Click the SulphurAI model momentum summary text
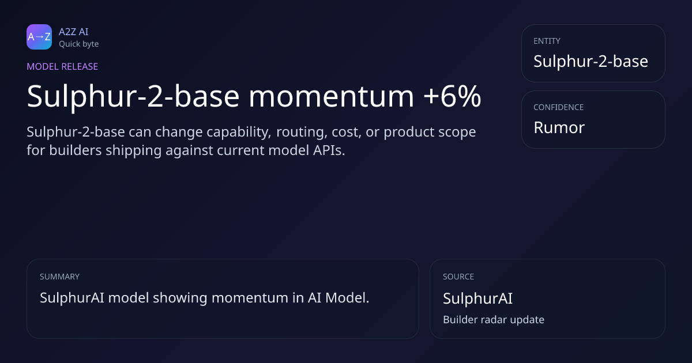 (204, 298)
